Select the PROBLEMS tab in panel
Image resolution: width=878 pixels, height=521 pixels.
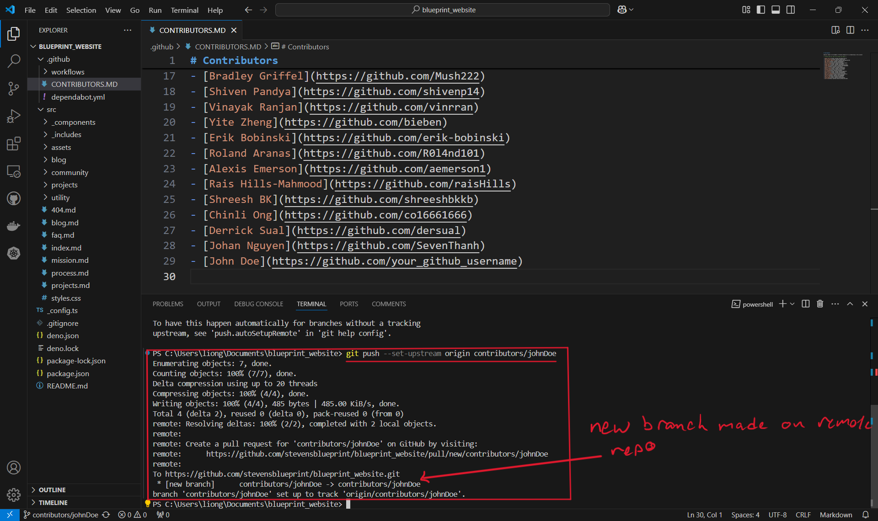[x=167, y=304]
